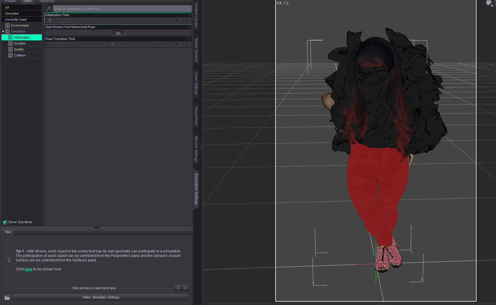This screenshot has height=305, width=496.
Task: Open the Smart Content side tab
Action: (x=196, y=50)
